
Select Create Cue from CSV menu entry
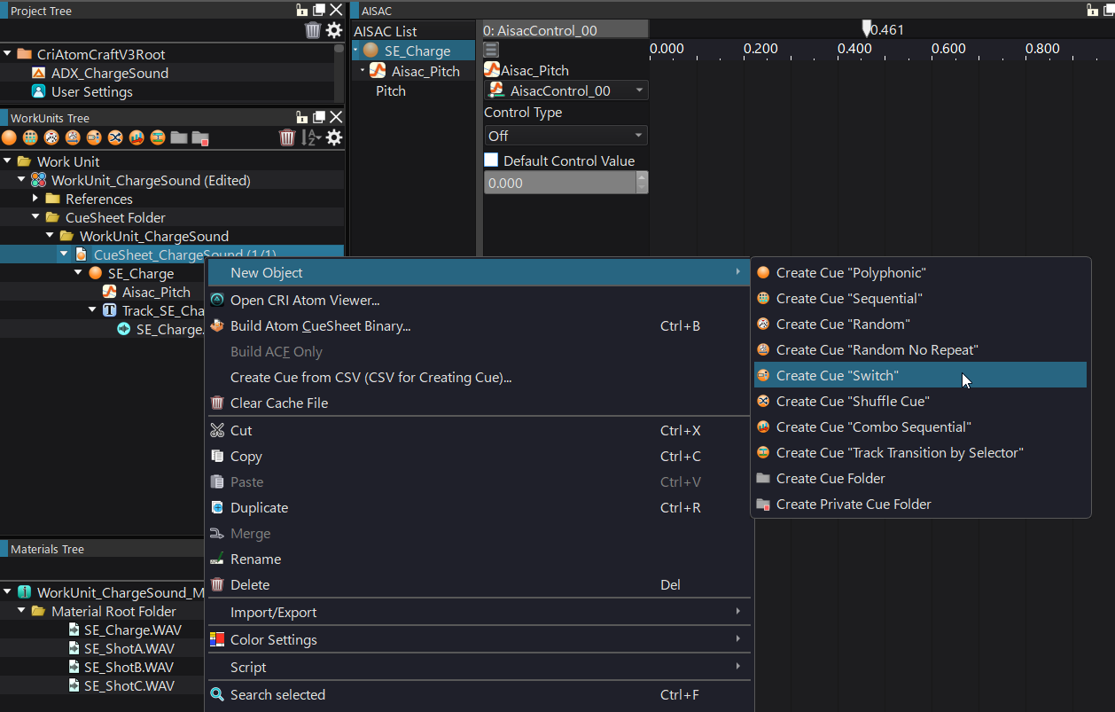point(479,378)
